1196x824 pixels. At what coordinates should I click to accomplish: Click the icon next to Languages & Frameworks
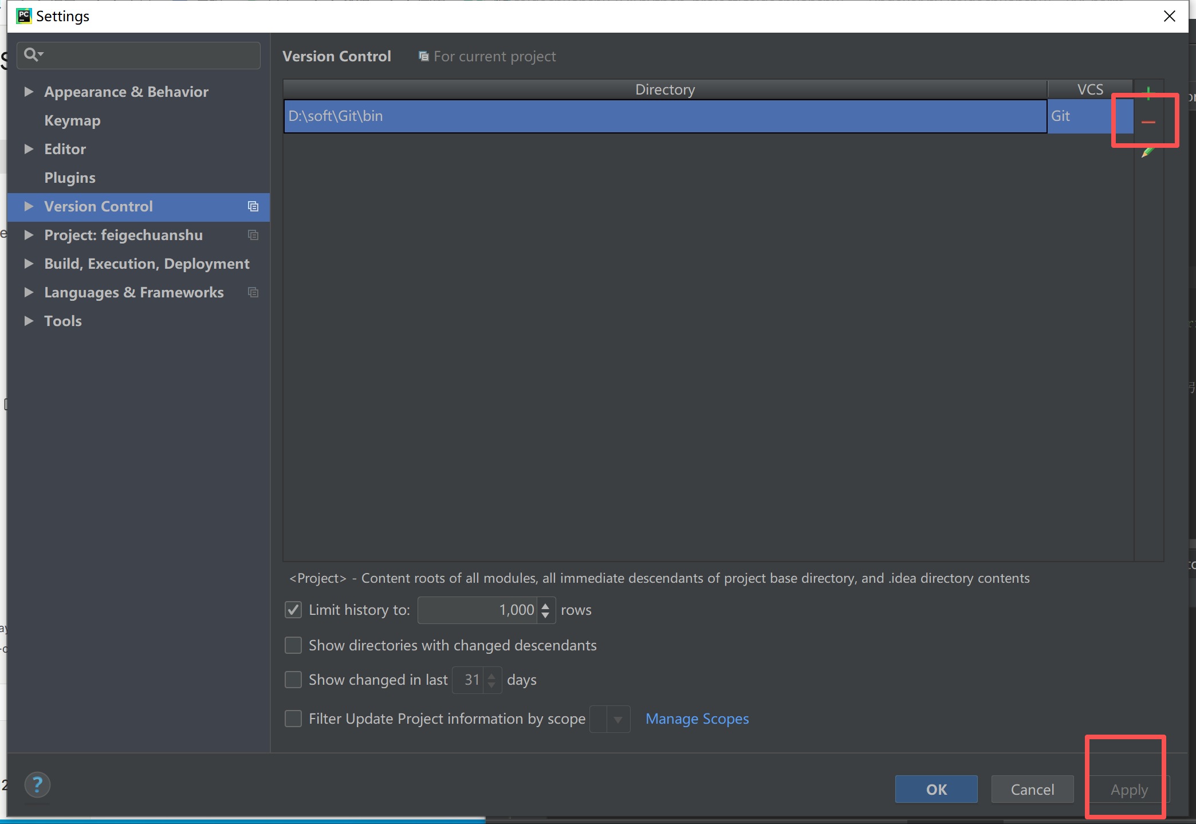(x=253, y=292)
